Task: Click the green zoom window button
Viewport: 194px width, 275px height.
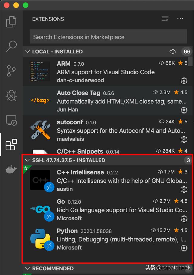Action: pos(26,5)
